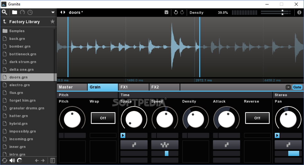Click the 39.0% density value field
Image resolution: width=304 pixels, height=165 pixels.
[223, 13]
